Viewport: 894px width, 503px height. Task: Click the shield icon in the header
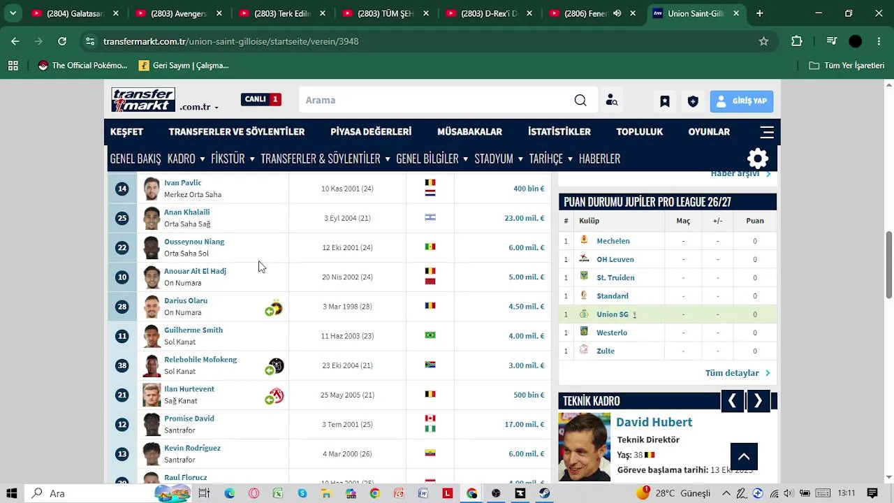(x=693, y=101)
